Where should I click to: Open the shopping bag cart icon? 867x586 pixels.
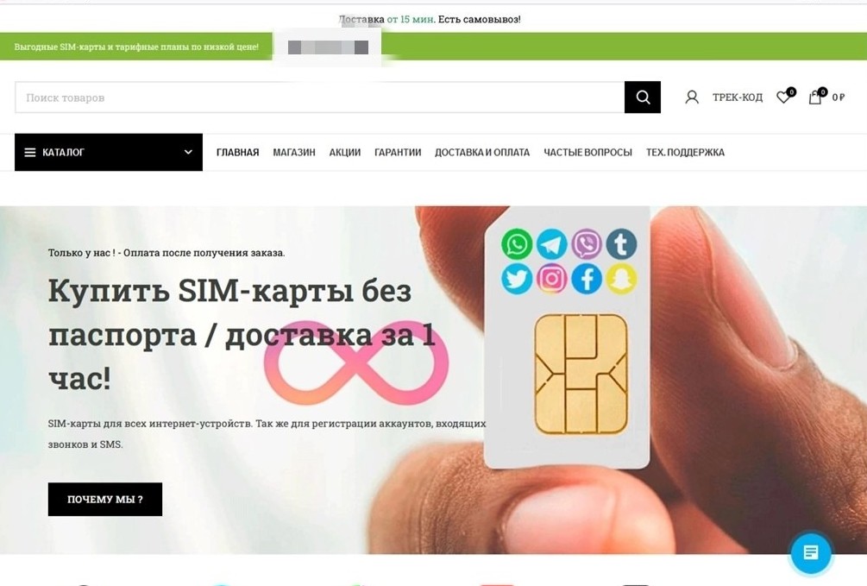click(x=817, y=97)
